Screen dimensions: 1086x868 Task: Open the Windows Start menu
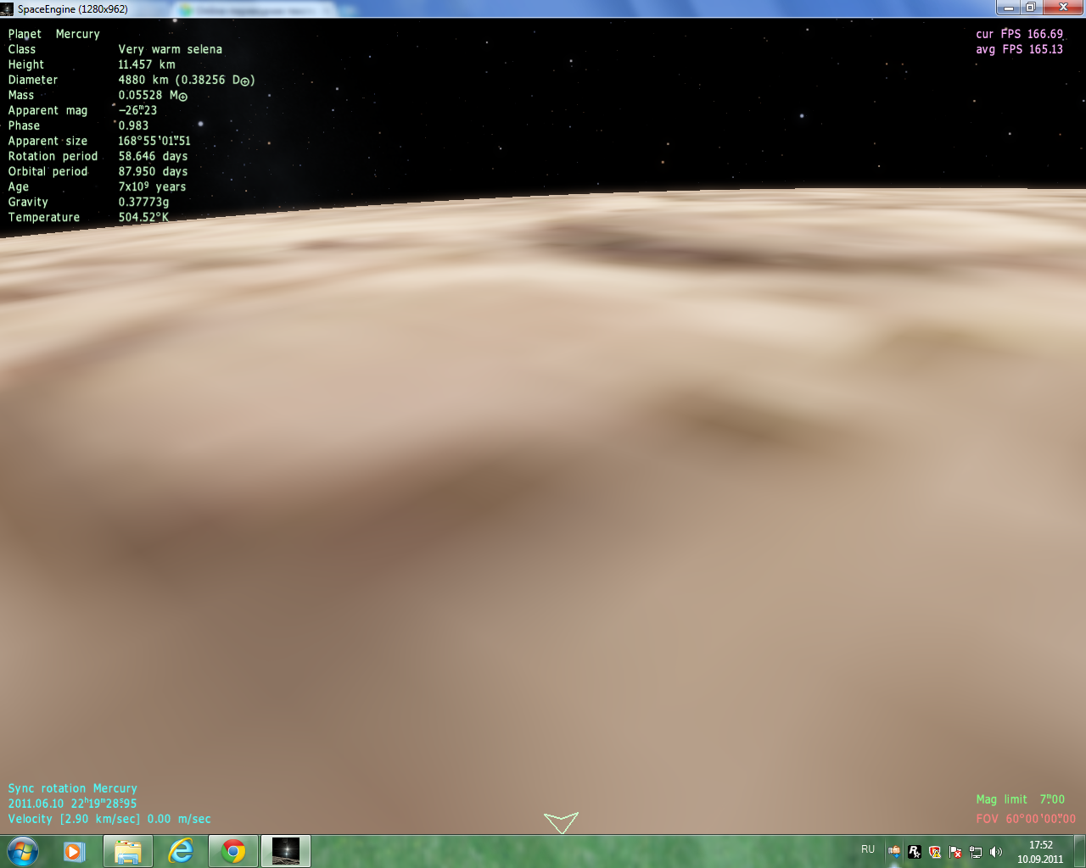(23, 851)
